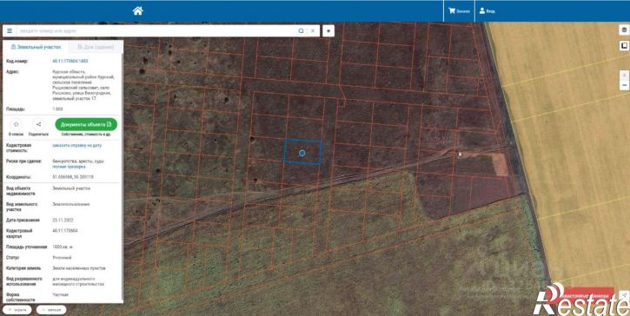This screenshot has height=316, width=630.
Task: Select the assignment date 25.11.2022
Action: tap(63, 220)
